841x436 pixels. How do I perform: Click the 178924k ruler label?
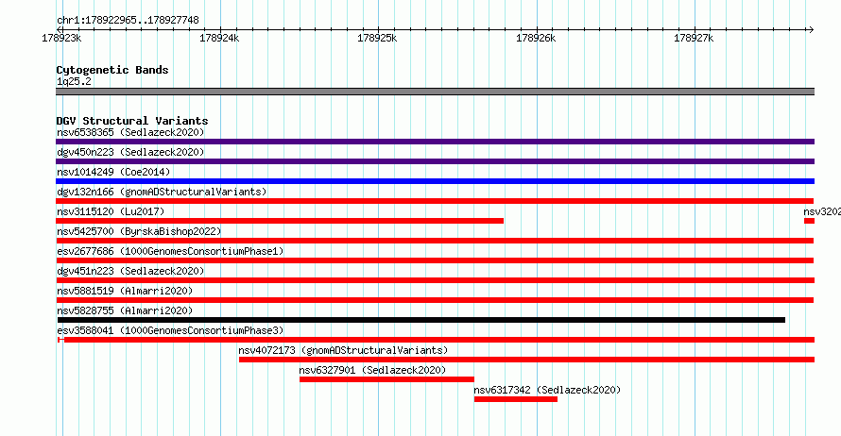[x=219, y=38]
